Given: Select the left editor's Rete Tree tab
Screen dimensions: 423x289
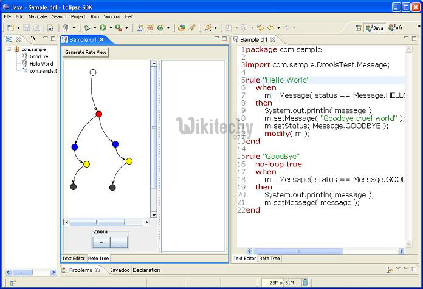Looking at the screenshot, I should click(98, 258).
